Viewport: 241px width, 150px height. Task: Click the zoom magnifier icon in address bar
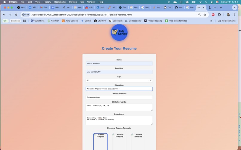coord(199,15)
